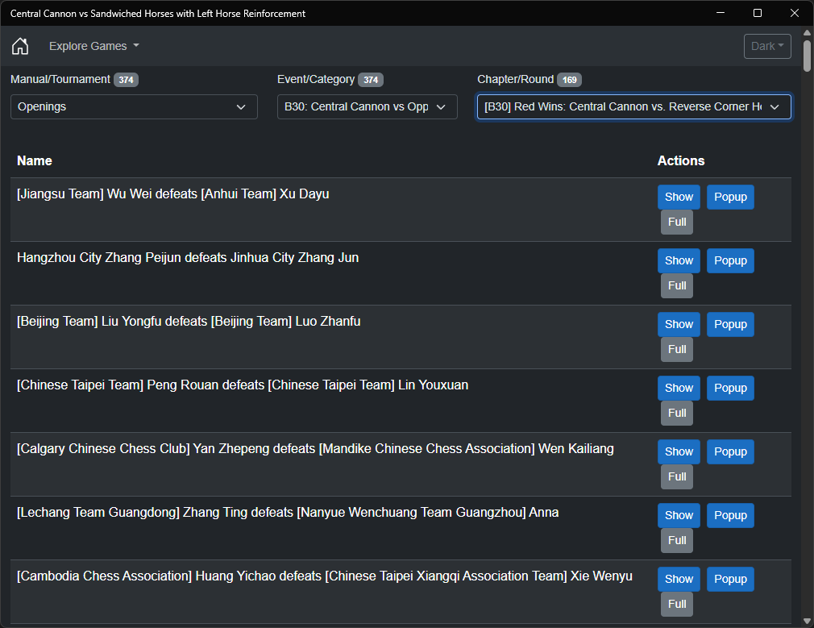Viewport: 814px width, 628px height.
Task: Click Full for Zhang Ting game
Action: [x=677, y=540]
